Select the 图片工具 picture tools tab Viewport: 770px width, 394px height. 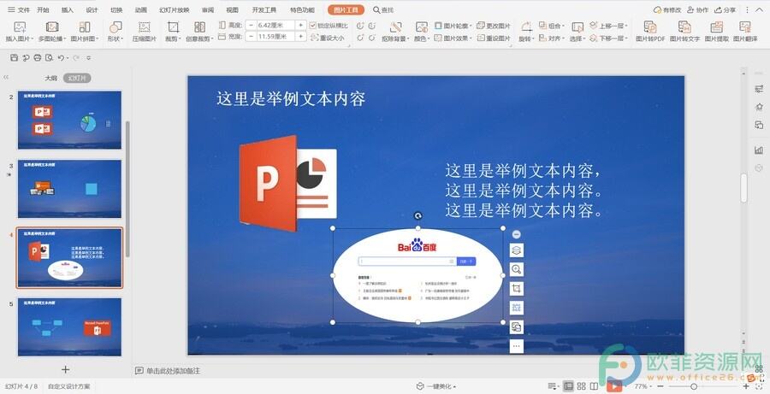click(346, 9)
